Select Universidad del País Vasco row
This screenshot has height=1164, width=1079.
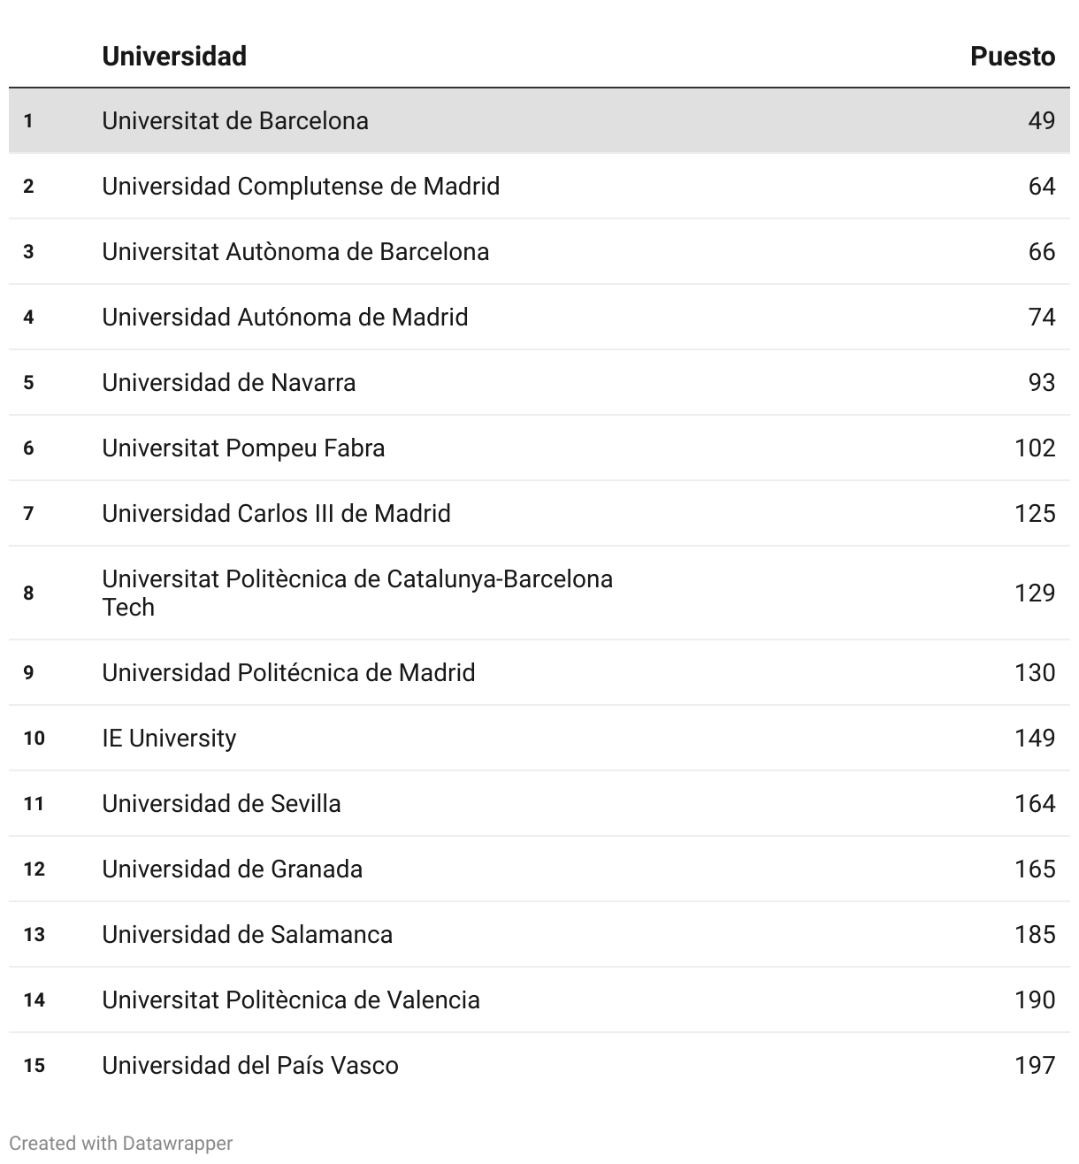pos(539,1066)
